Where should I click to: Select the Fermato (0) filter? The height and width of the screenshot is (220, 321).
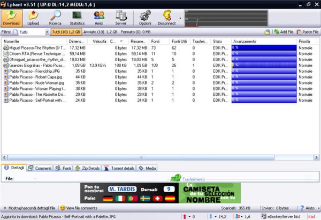135,32
